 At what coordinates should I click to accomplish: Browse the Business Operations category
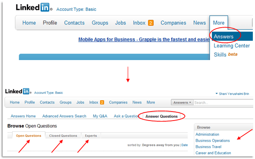pos(213,140)
